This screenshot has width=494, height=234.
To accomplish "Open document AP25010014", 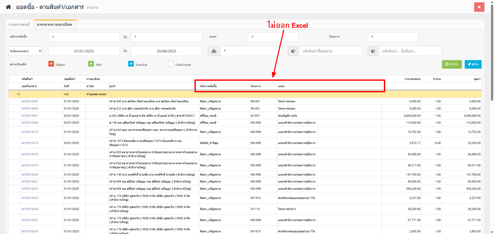I will click(30, 143).
